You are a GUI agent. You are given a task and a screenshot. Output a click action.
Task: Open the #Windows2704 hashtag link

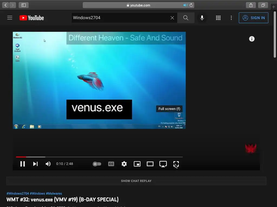point(18,194)
